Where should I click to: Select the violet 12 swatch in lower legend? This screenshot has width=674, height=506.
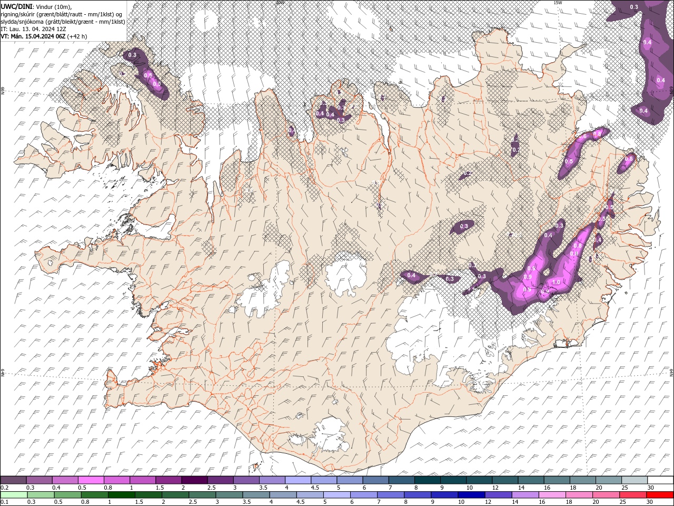pos(498,495)
